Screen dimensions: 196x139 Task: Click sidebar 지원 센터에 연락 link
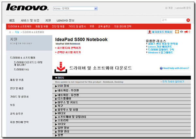[x=19, y=122]
